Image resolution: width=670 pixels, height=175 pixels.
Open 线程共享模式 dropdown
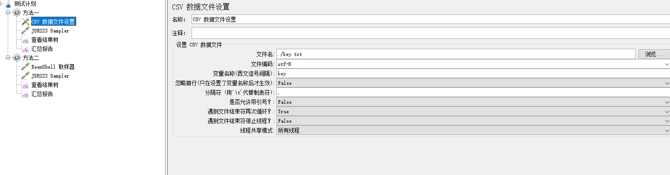pos(473,130)
